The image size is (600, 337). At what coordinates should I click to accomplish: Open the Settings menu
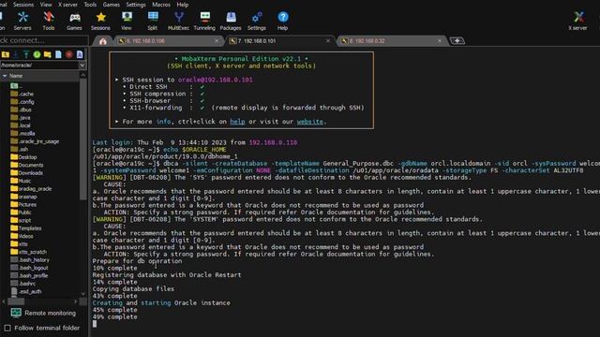tap(136, 5)
